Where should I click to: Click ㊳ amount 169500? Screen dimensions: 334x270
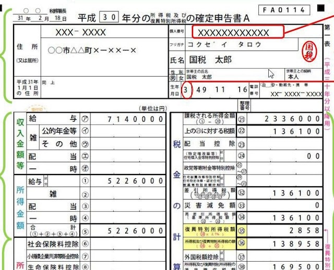tap(296, 266)
